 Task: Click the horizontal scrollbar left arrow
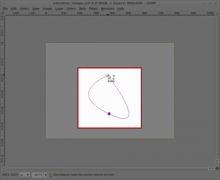210,168
